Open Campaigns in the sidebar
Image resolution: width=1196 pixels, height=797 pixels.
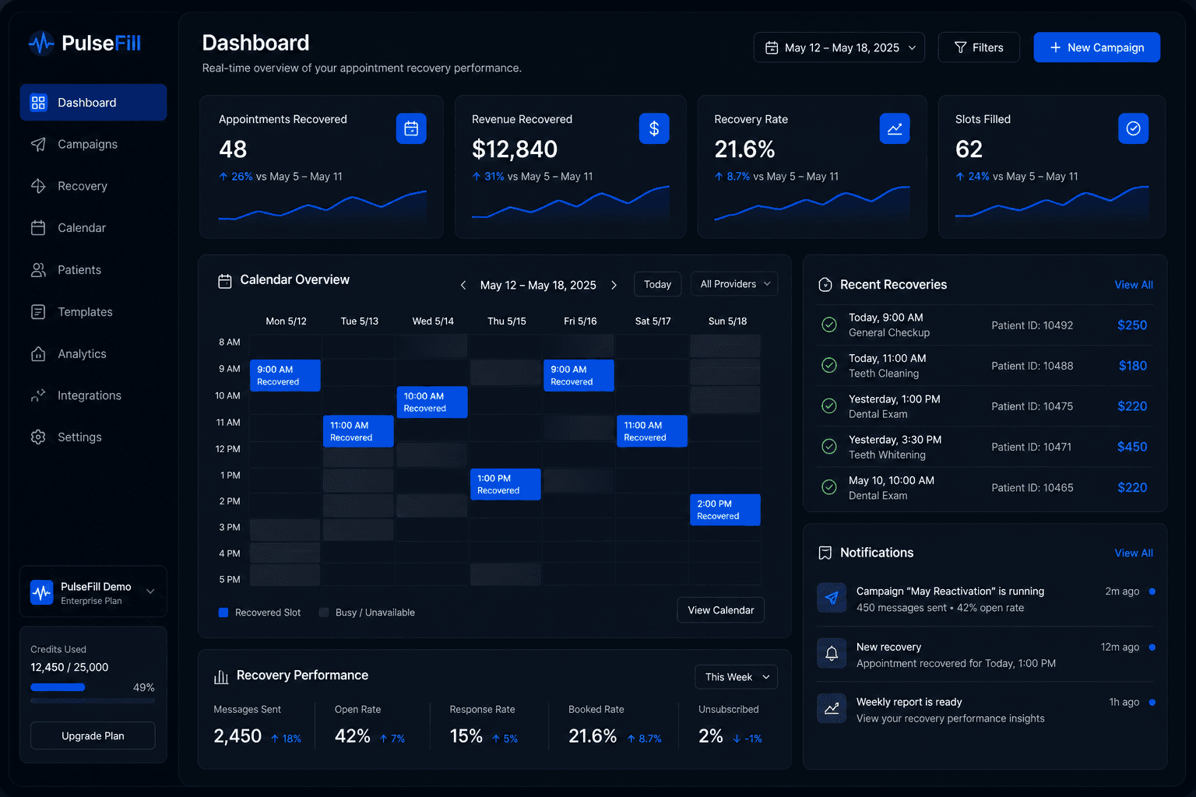point(93,144)
